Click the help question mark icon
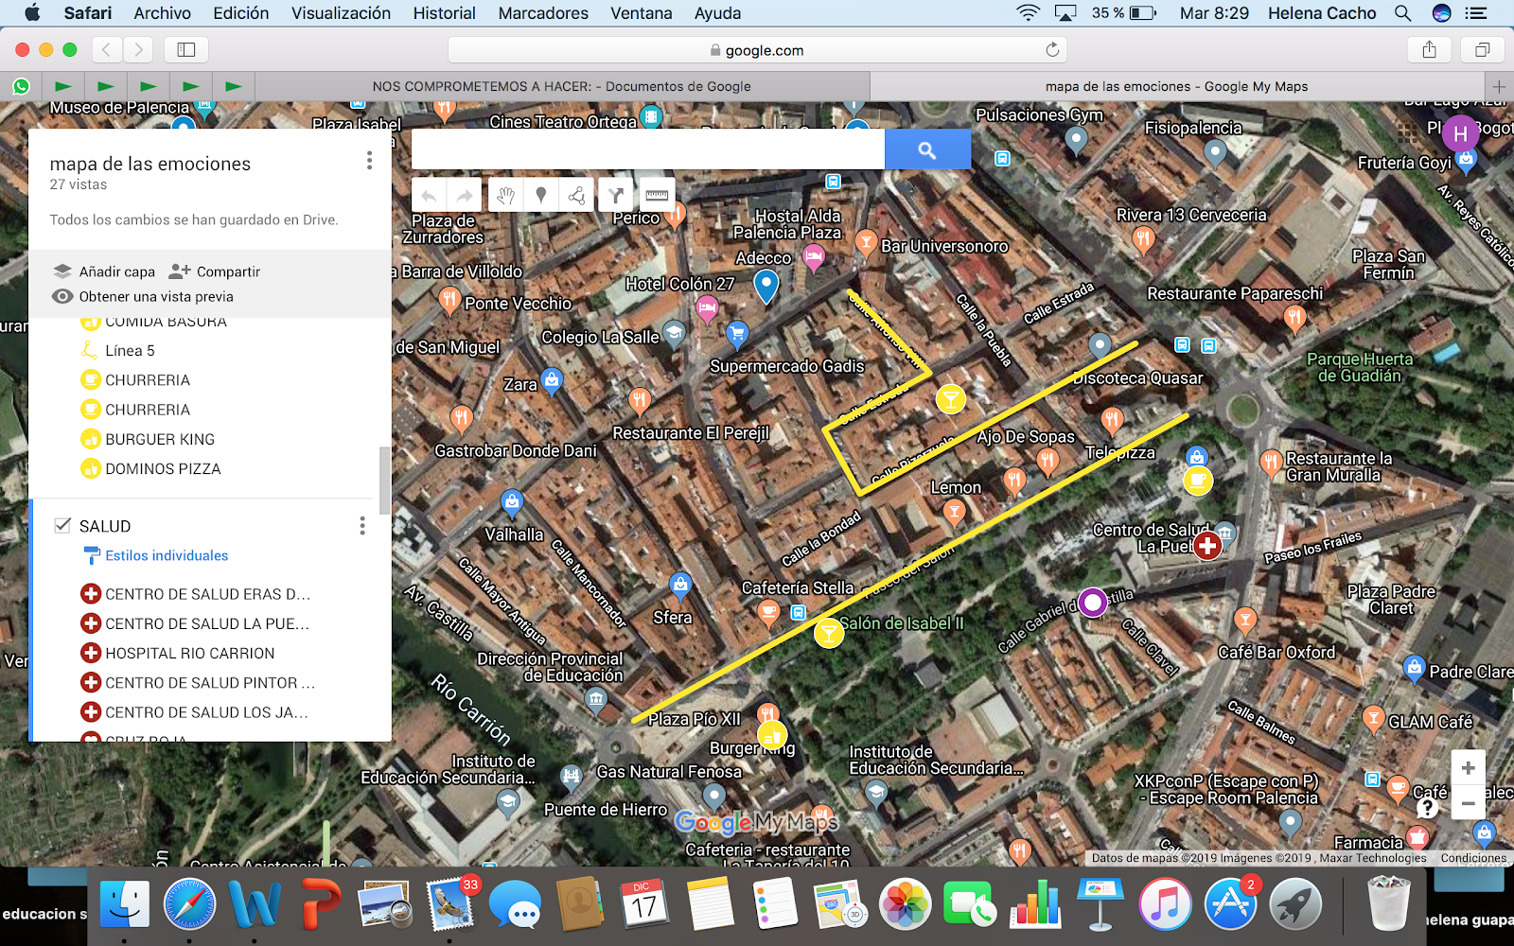The image size is (1514, 946). pyautogui.click(x=1427, y=808)
